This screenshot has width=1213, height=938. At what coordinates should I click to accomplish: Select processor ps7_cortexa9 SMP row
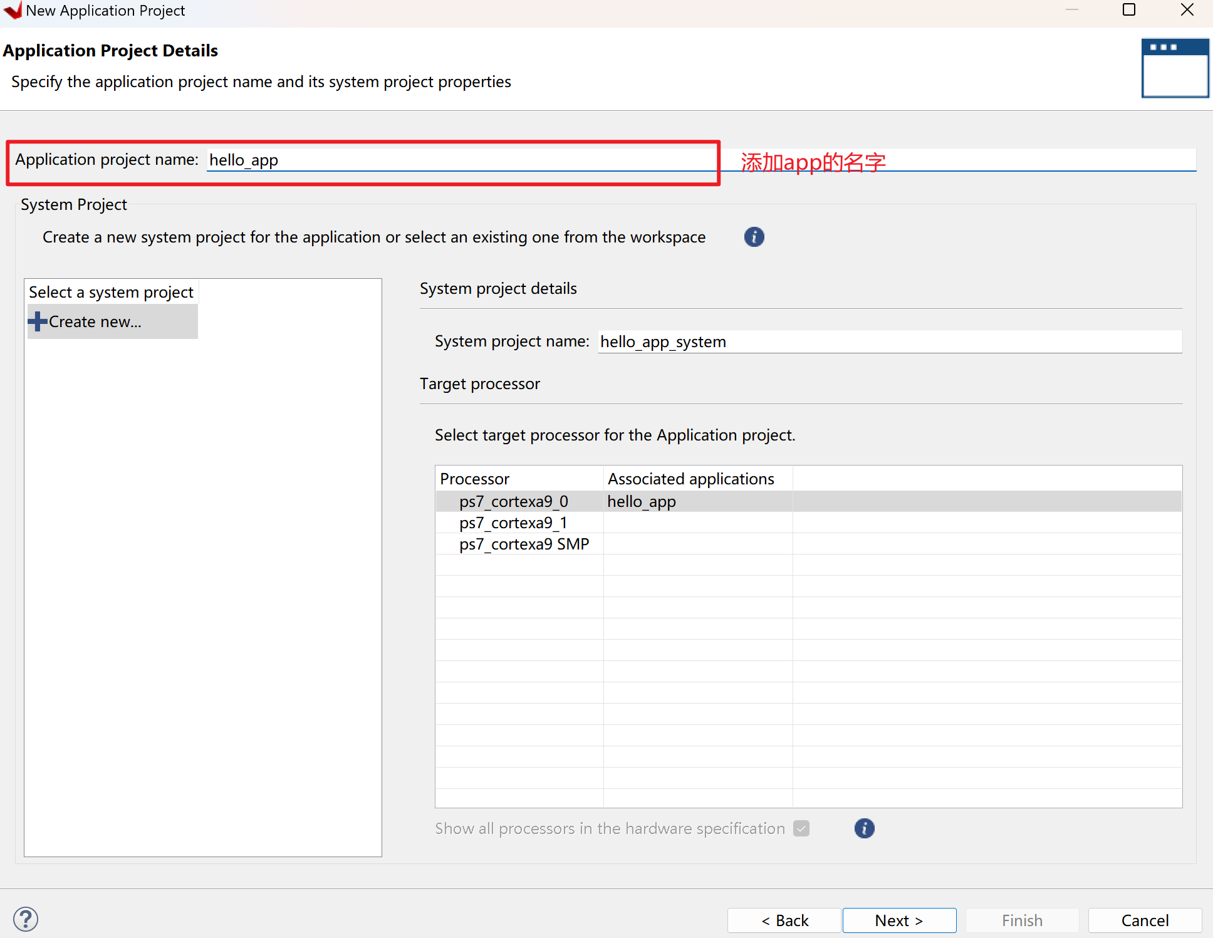(808, 544)
